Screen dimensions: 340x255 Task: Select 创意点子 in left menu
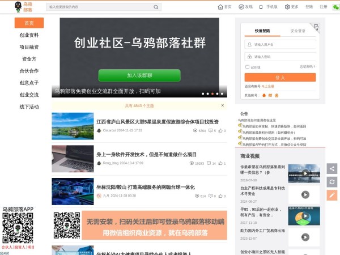click(29, 83)
